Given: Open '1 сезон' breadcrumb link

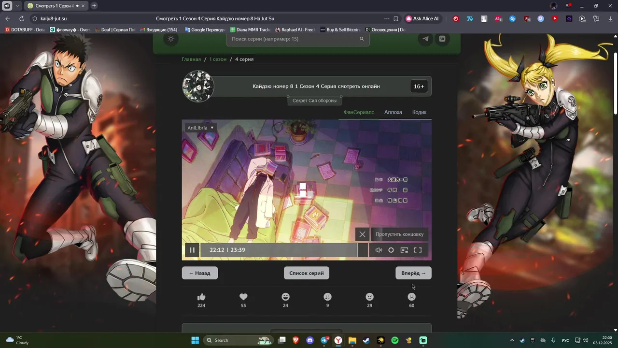Looking at the screenshot, I should coord(218,59).
